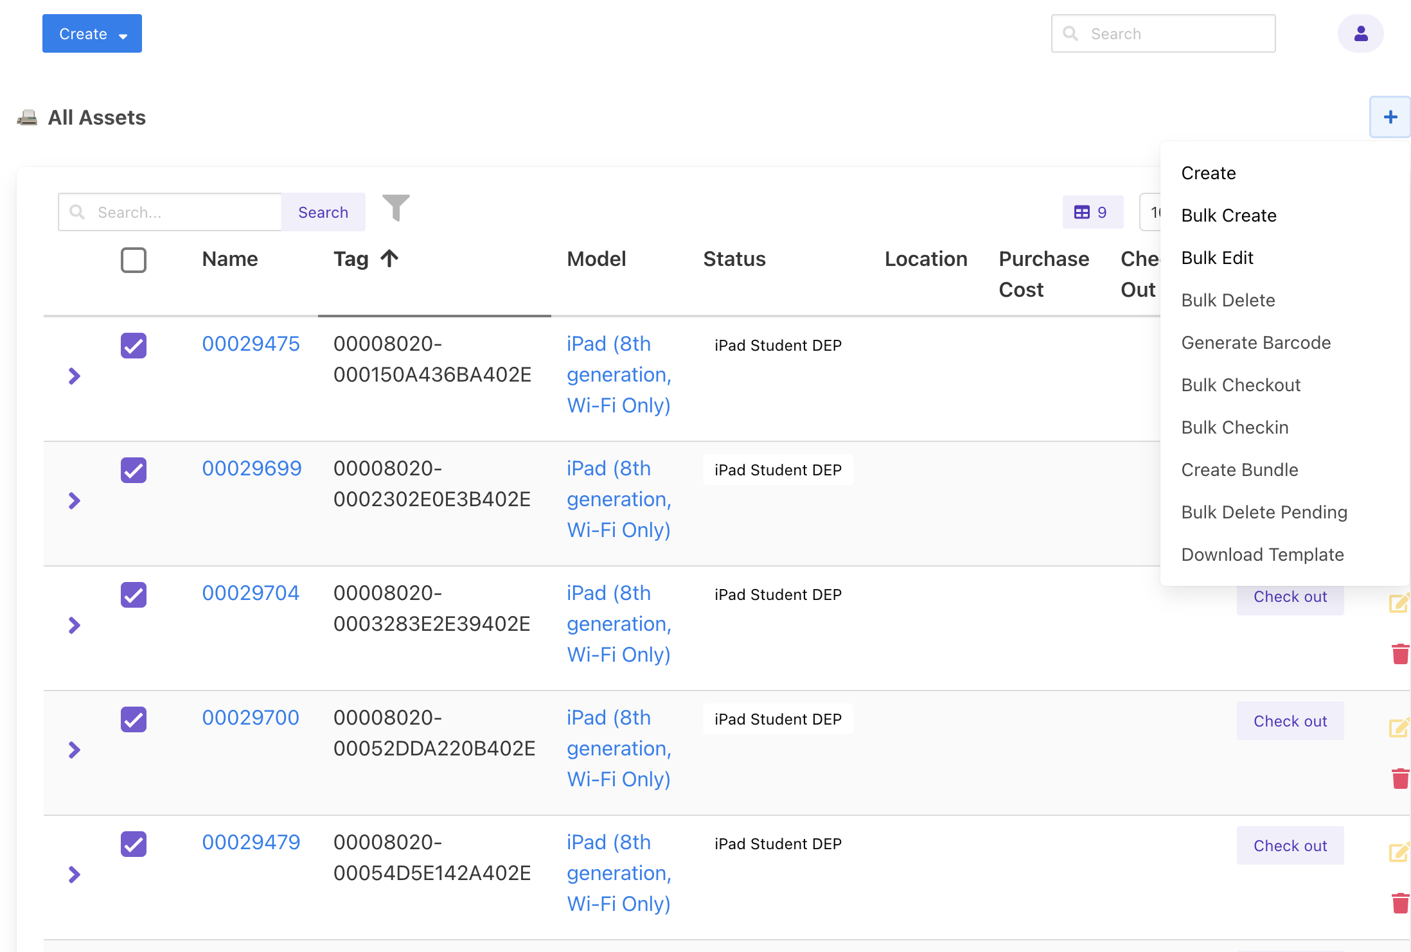The width and height of the screenshot is (1411, 952).
Task: Expand row details for asset 00029479
Action: (x=75, y=875)
